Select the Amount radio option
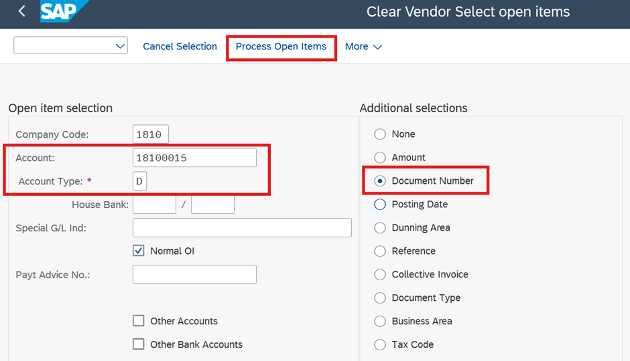Screen dimensions: 630x361 click(380, 158)
